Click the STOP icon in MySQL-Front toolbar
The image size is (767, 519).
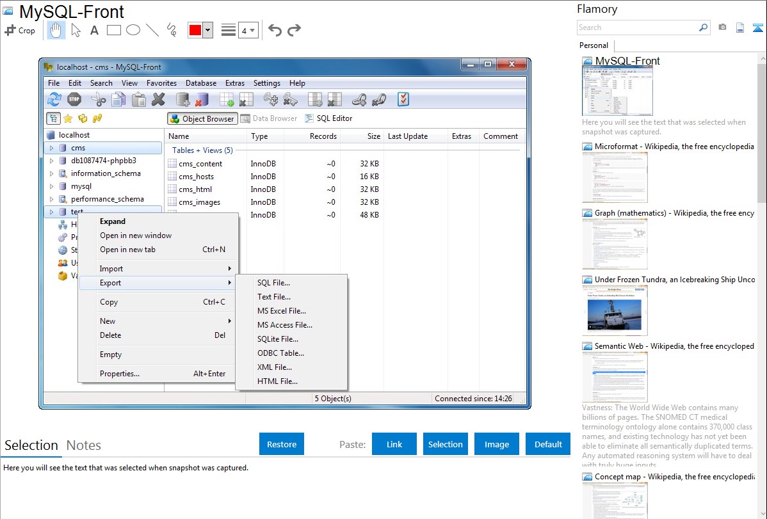point(74,100)
